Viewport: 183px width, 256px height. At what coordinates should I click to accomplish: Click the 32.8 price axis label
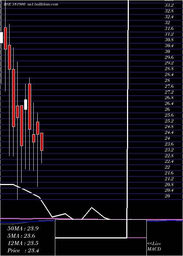[169, 11]
